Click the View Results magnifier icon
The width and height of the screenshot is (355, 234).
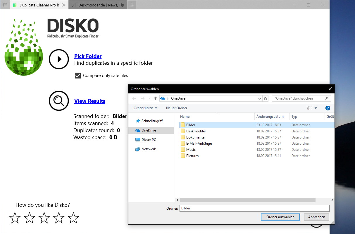(59, 101)
